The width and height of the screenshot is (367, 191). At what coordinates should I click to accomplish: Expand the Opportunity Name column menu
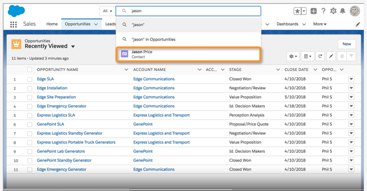click(127, 70)
